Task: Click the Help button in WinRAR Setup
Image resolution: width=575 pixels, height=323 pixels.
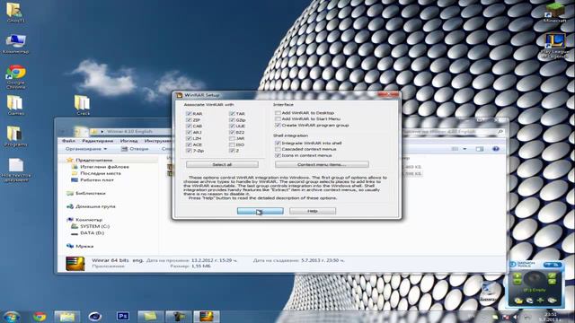Action: tap(313, 211)
